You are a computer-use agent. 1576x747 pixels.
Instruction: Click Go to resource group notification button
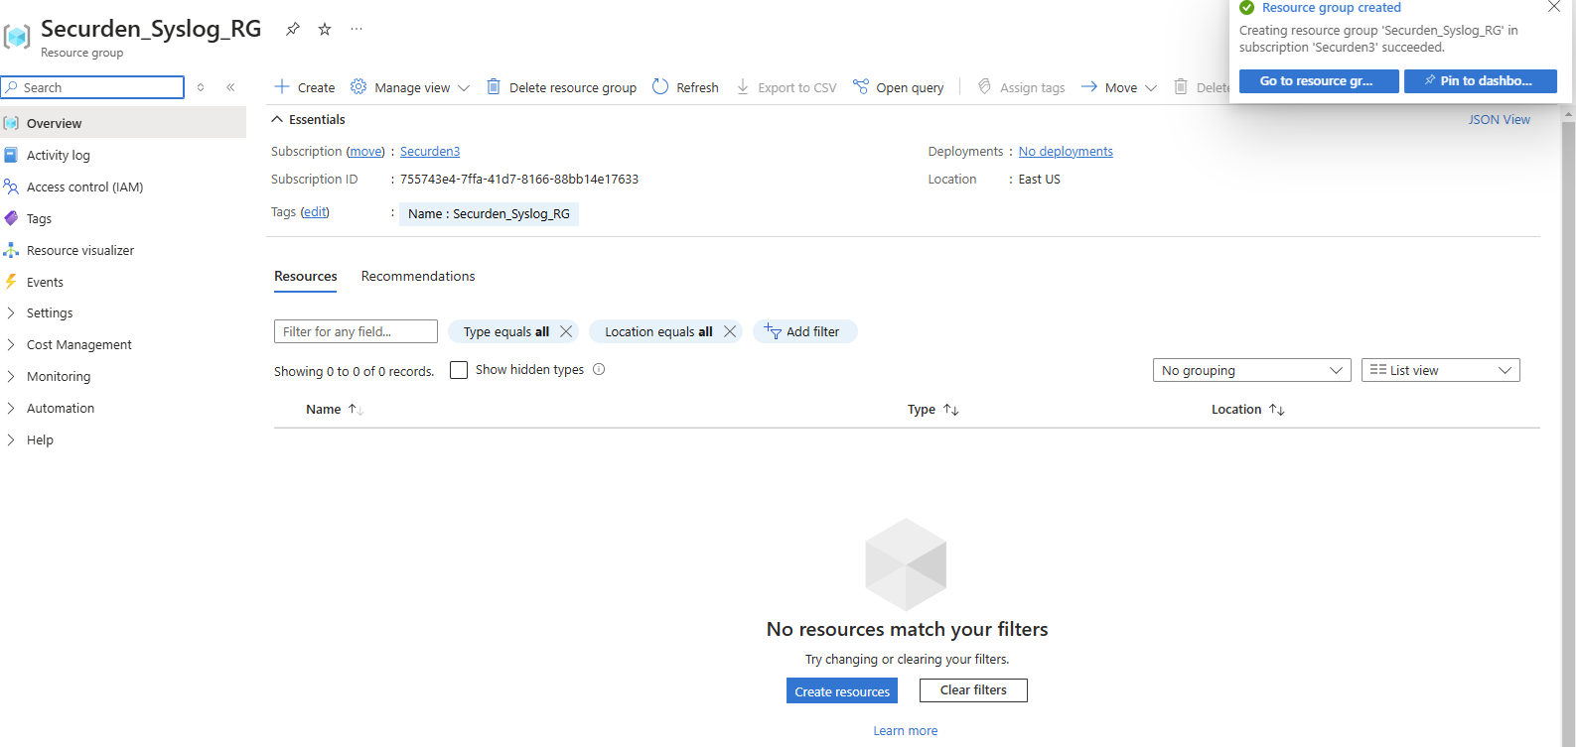1319,80
